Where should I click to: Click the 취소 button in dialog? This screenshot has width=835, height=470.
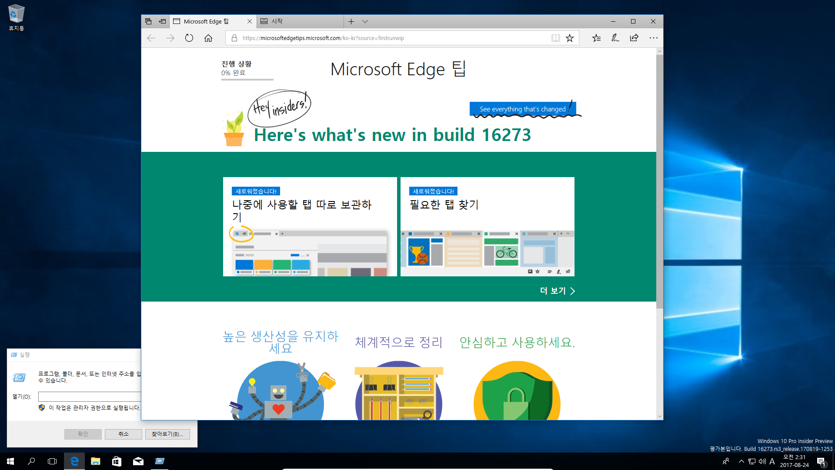[x=124, y=434]
